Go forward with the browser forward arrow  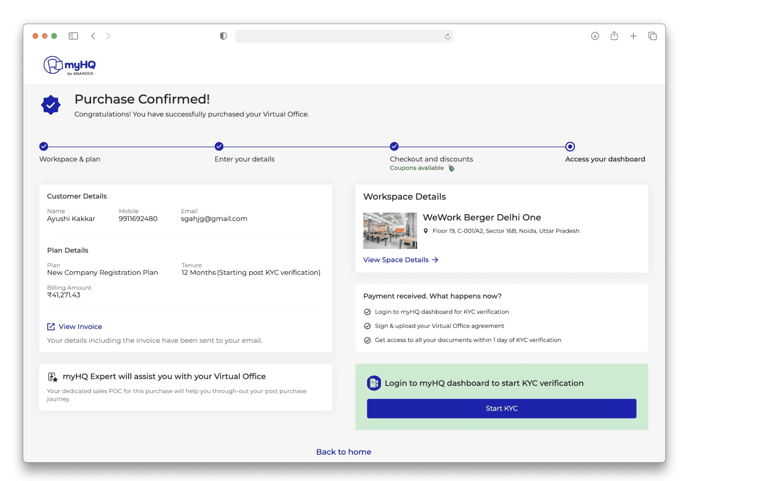[x=108, y=36]
